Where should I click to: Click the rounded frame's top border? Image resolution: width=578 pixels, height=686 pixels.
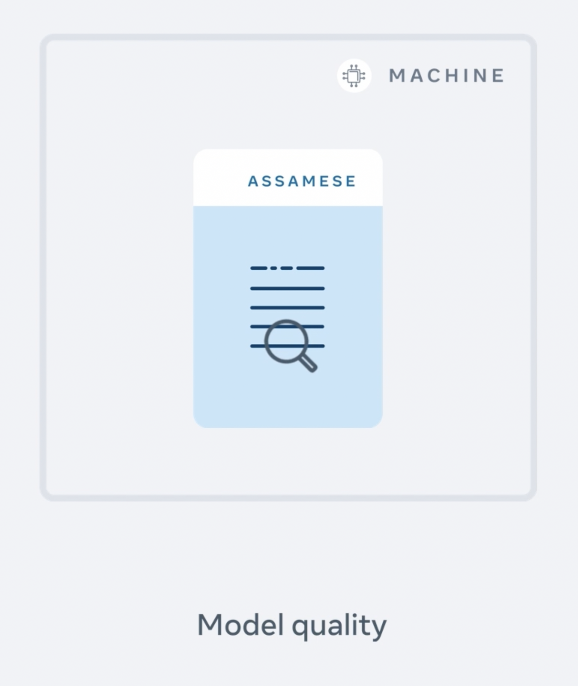tap(288, 38)
